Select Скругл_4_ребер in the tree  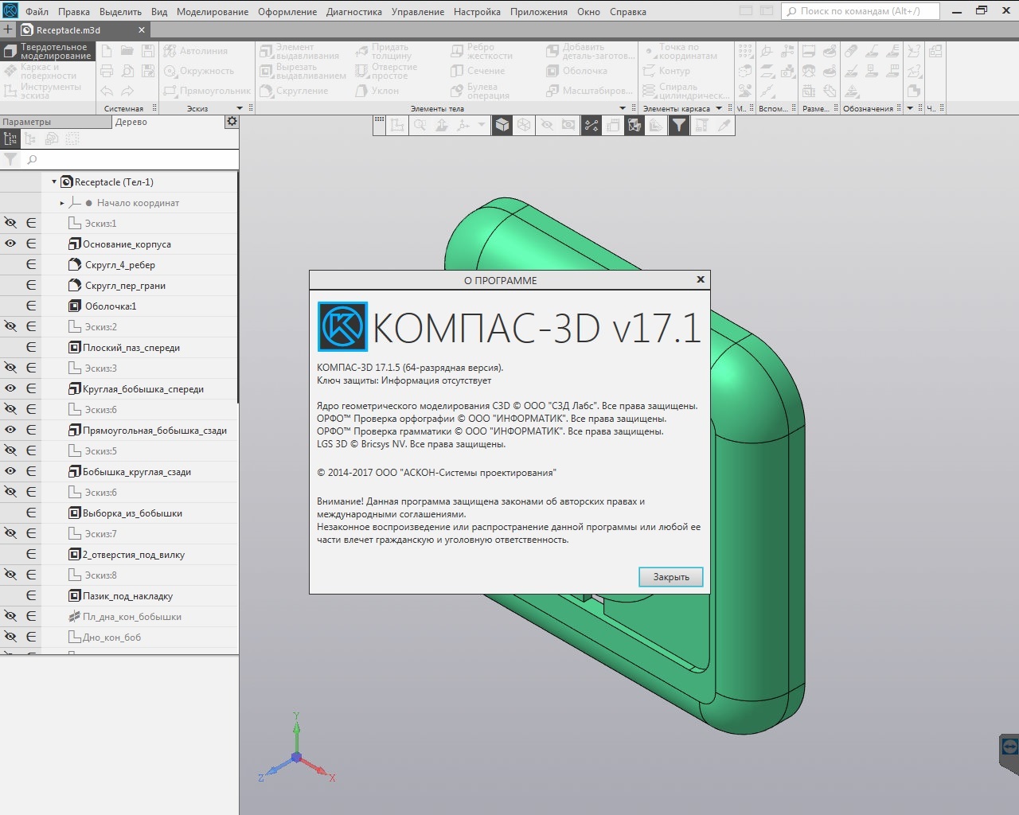120,264
